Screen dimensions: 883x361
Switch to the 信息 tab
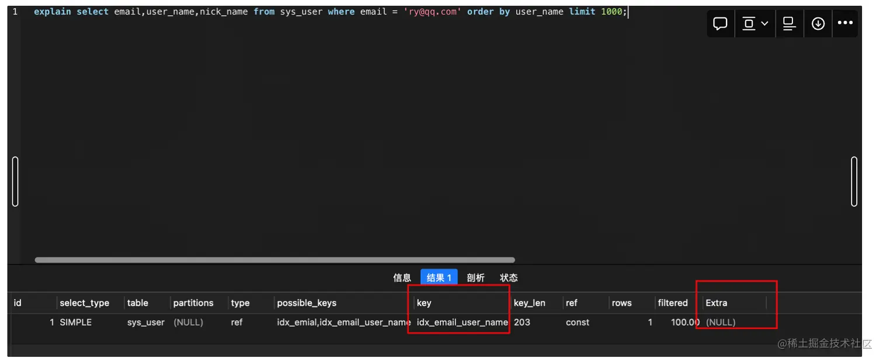[x=402, y=278]
